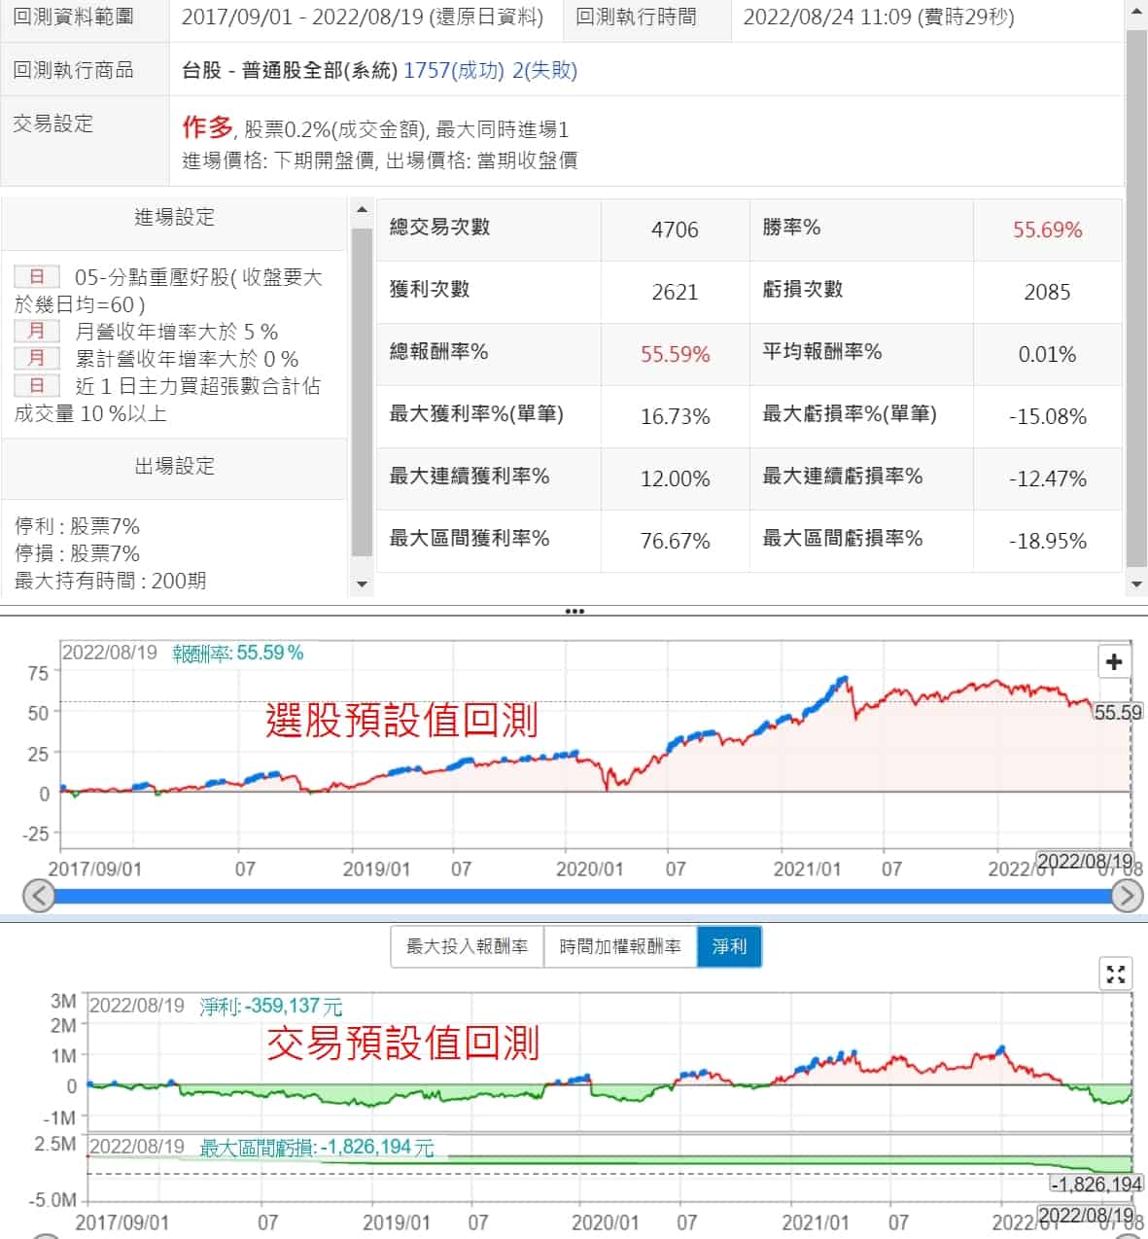
Task: Click the down arrow of entry settings scrollbar
Action: point(362,584)
